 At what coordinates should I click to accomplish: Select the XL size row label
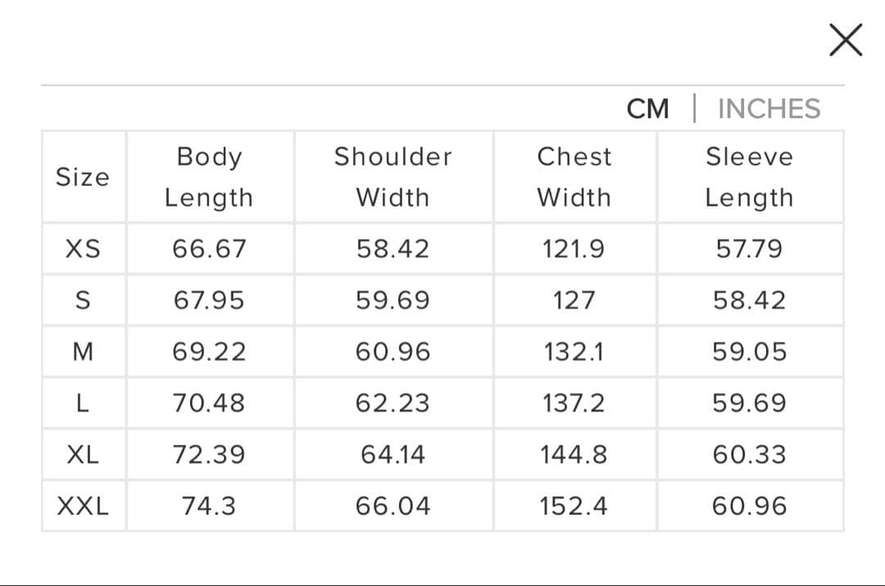[x=82, y=454]
